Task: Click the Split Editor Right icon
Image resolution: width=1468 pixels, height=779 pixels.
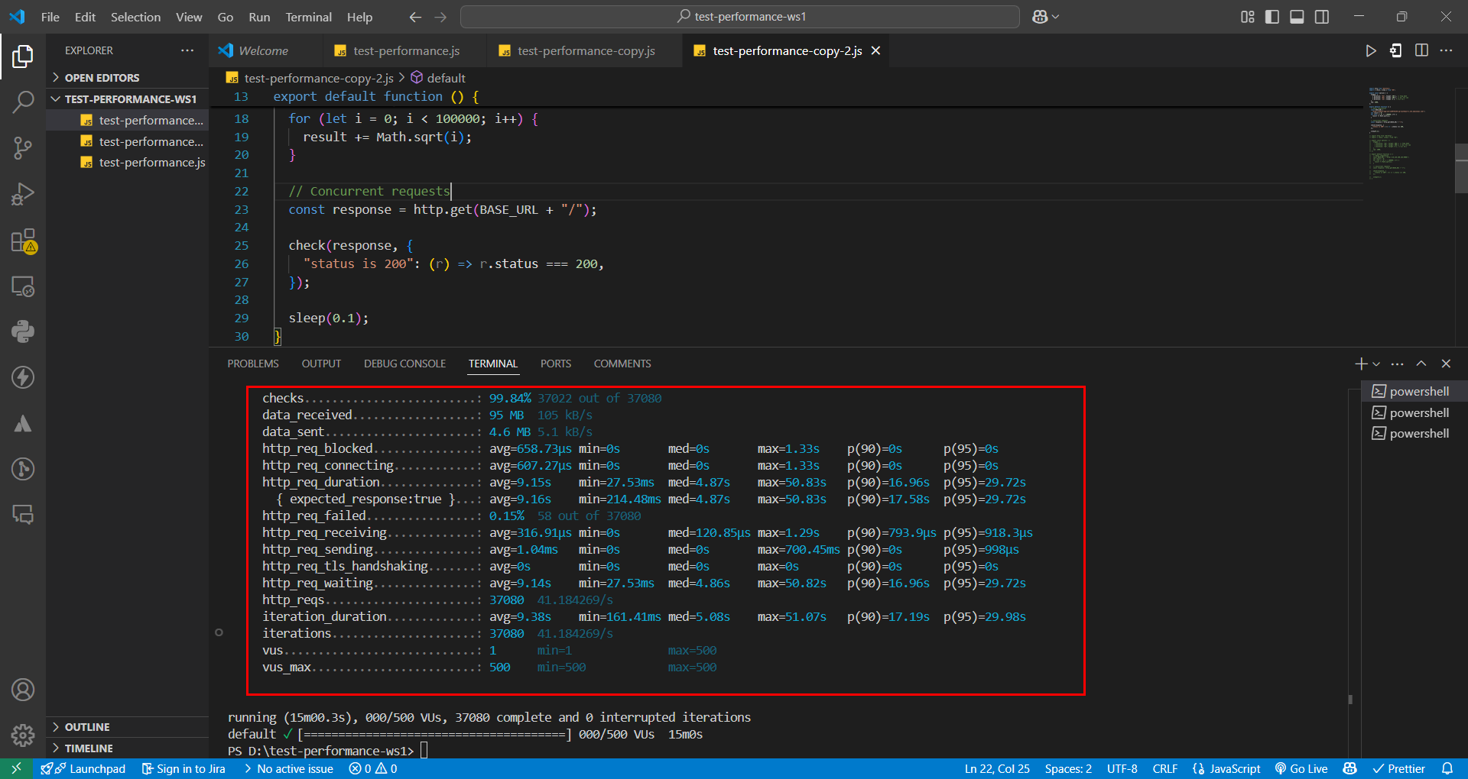Action: (1421, 50)
